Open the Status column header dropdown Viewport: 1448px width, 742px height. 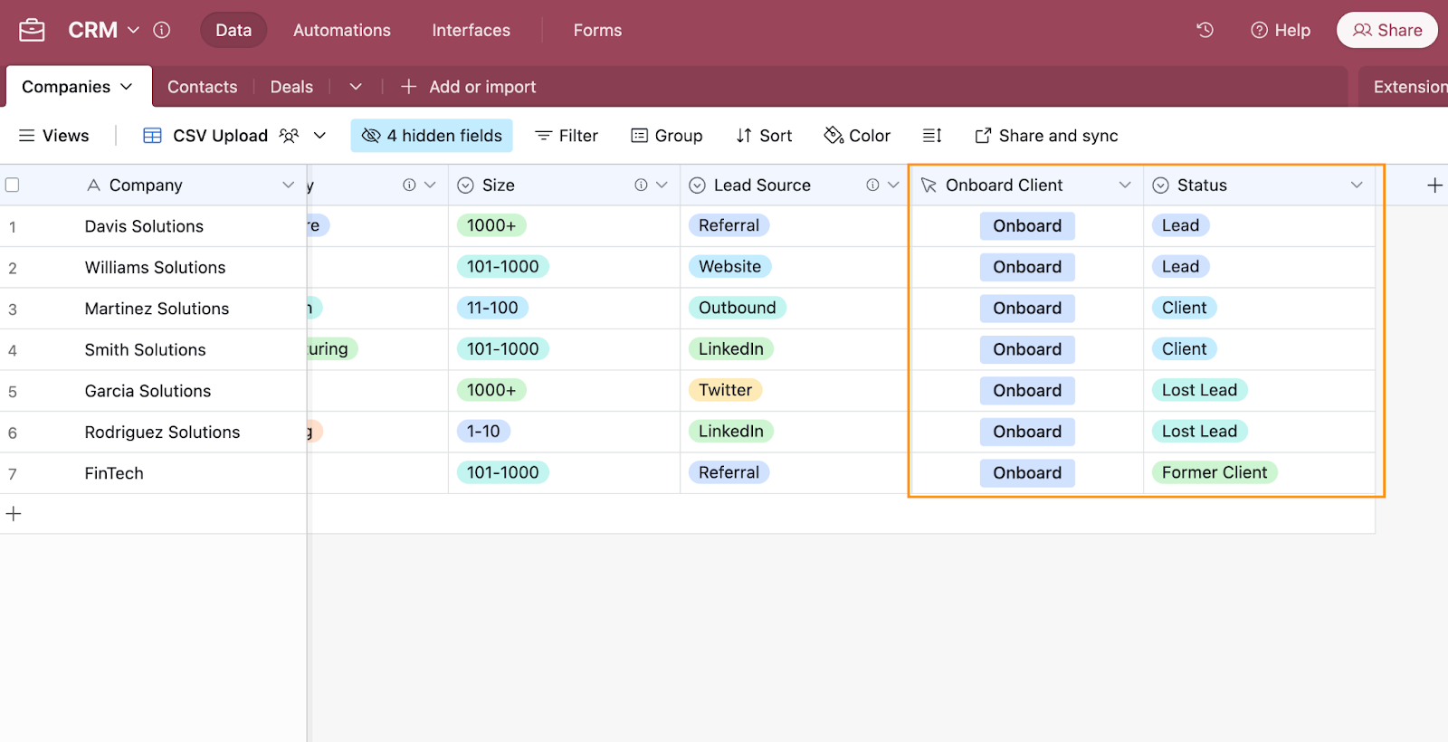click(1357, 185)
